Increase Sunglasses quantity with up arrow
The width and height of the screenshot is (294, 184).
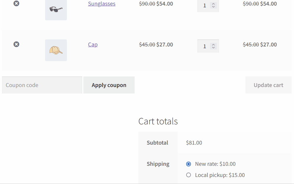213,4
